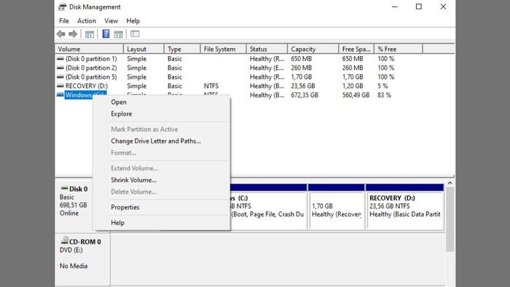Select the 1,70 GB recovery partition block

337,207
